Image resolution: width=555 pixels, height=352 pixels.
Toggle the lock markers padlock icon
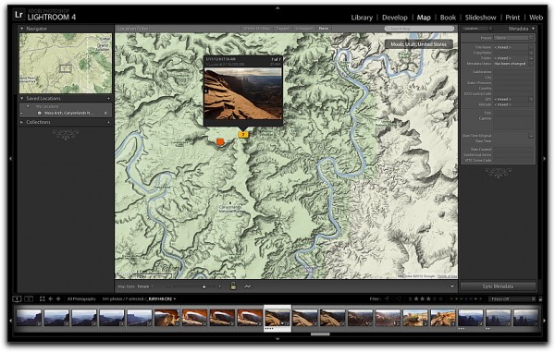[x=233, y=285]
